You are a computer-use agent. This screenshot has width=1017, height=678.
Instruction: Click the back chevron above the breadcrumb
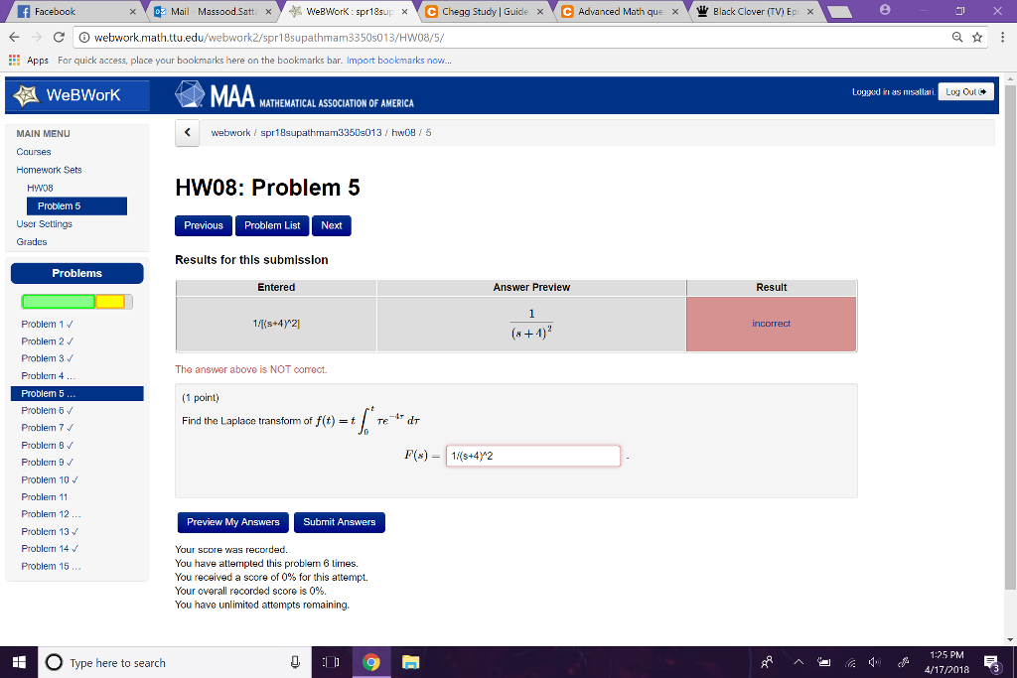tap(188, 132)
